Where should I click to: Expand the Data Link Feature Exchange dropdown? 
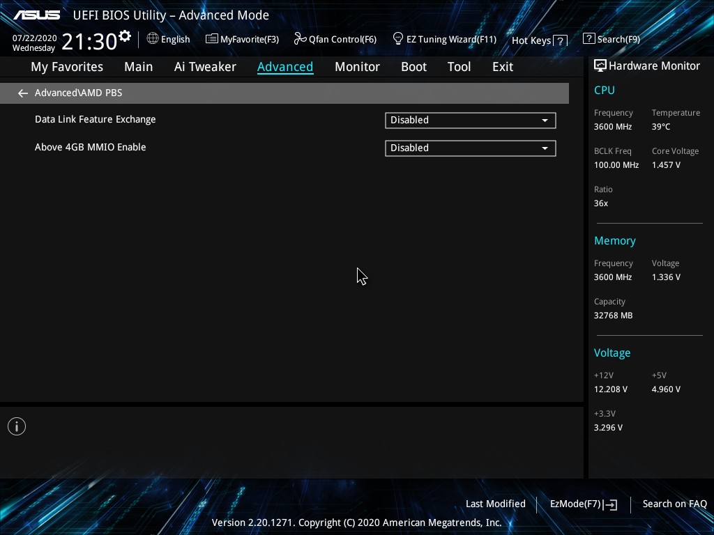coord(470,121)
